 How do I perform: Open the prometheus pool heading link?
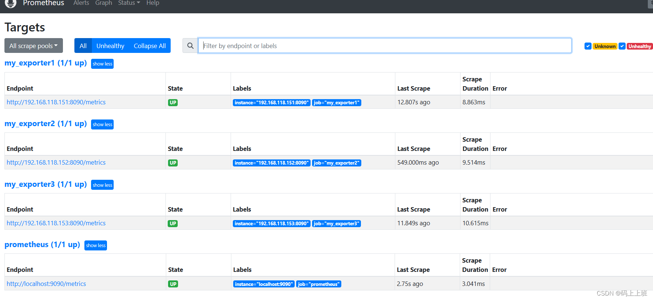click(42, 245)
